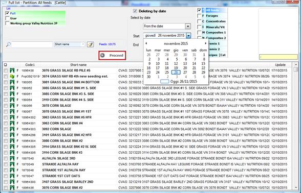Toggle the Minerals/Vit category checkbox
The image size is (301, 193).
[x=199, y=27]
